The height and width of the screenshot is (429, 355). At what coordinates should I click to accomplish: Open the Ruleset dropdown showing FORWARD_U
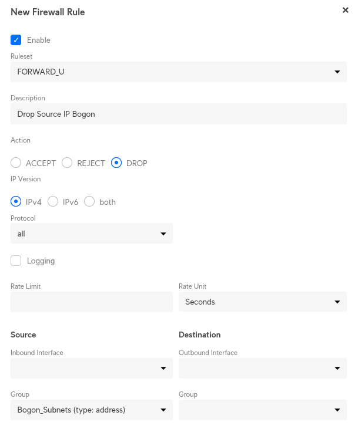(178, 72)
